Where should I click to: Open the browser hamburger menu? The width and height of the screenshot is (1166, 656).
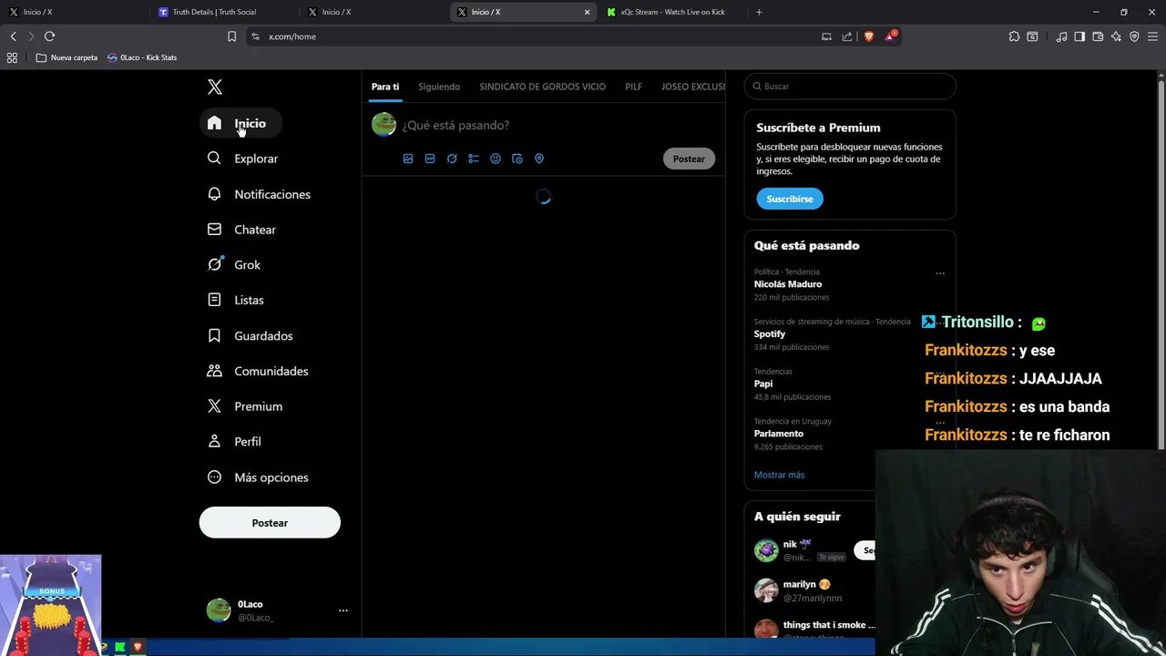1152,36
